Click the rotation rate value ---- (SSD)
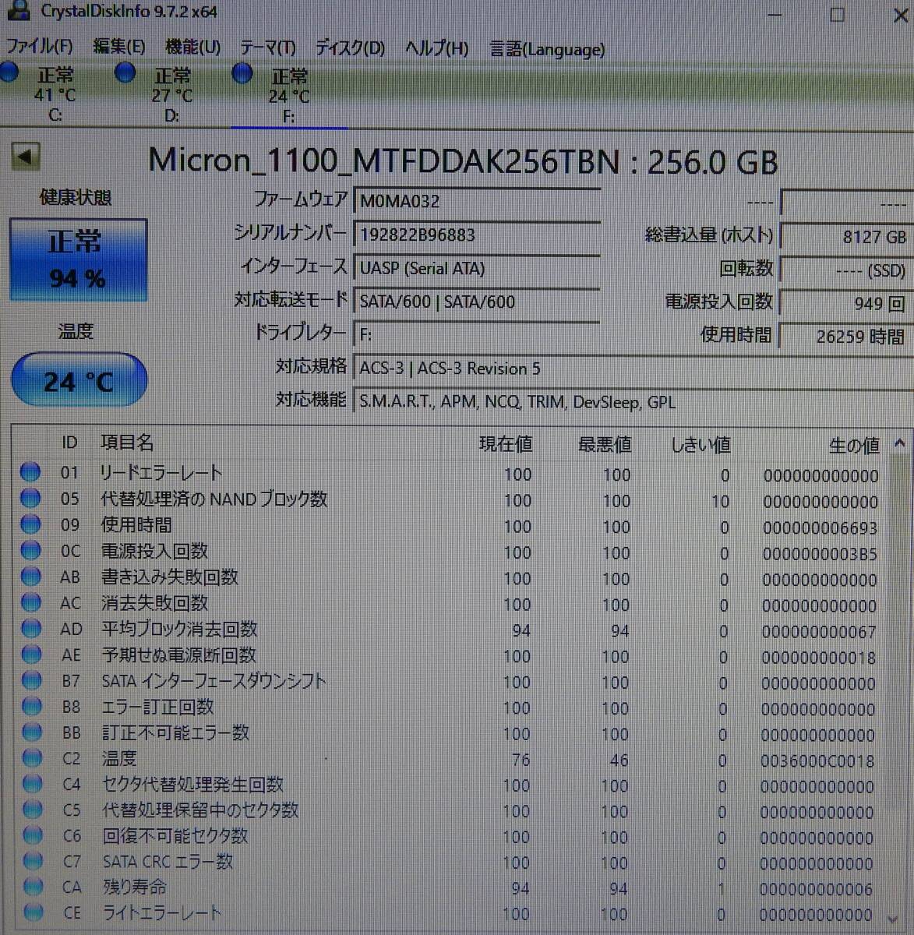This screenshot has height=935, width=914. pyautogui.click(x=847, y=270)
